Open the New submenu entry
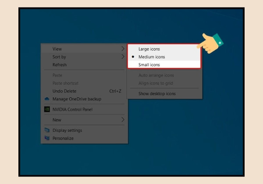This screenshot has height=184, width=263. tap(84, 120)
